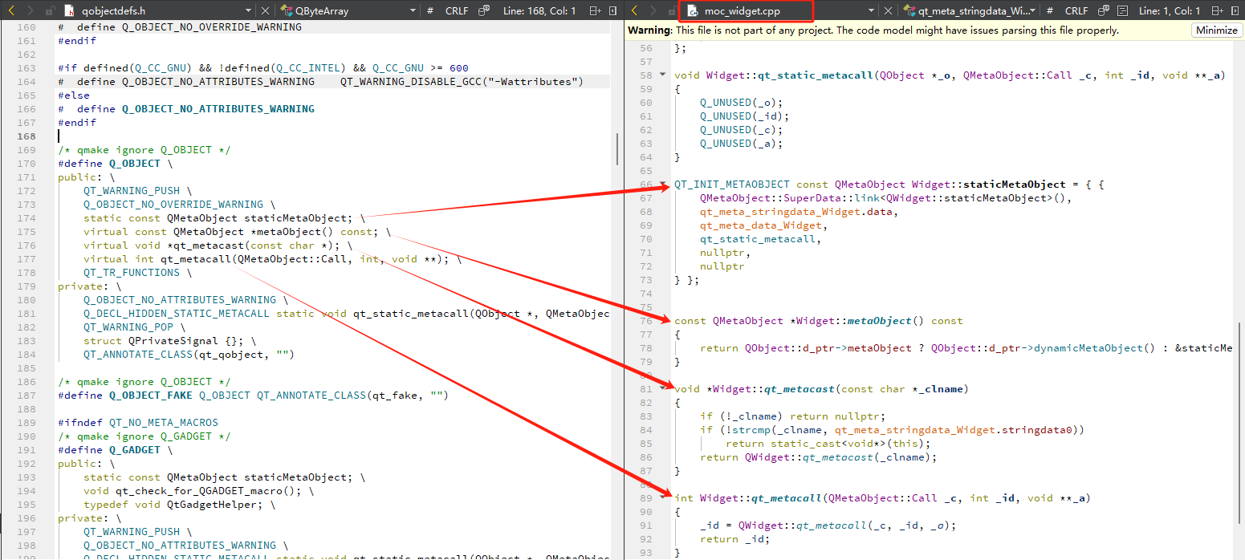Open the qobjectdefs.h document dropdown
Screen dimensions: 1245x560
(x=248, y=11)
